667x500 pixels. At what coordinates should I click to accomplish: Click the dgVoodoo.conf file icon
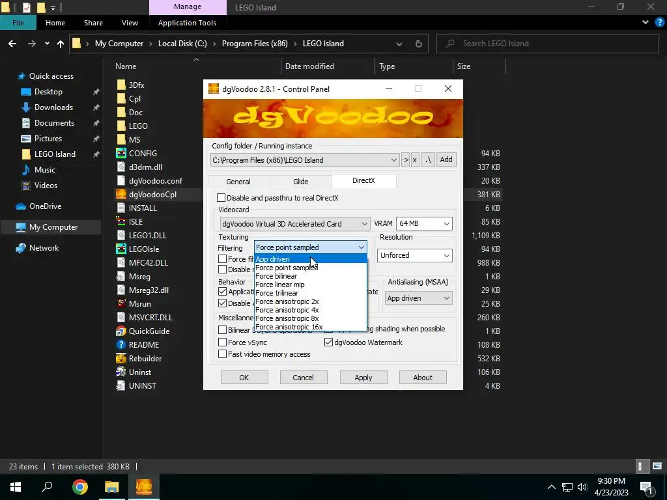click(x=121, y=181)
